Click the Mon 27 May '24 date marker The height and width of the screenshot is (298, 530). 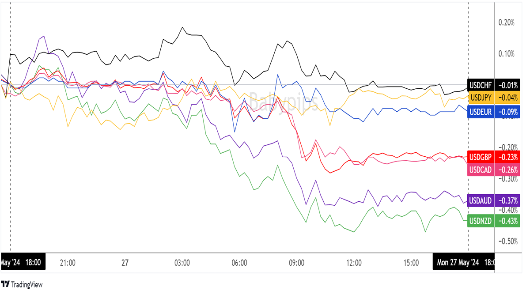point(458,263)
